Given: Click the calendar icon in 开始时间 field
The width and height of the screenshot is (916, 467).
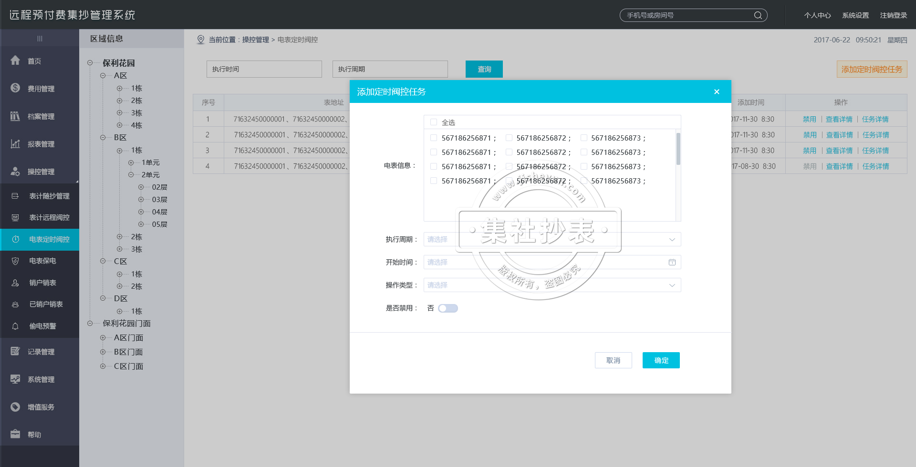Looking at the screenshot, I should click(x=672, y=262).
